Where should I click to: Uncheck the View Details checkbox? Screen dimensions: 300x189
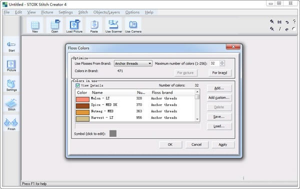(77, 85)
